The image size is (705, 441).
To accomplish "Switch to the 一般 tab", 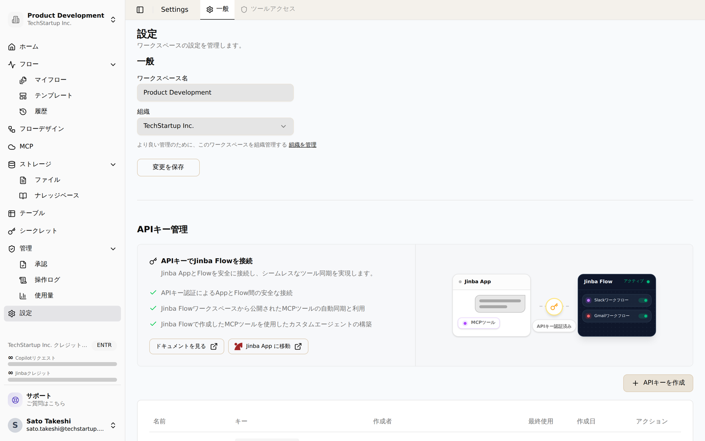I will tap(217, 9).
